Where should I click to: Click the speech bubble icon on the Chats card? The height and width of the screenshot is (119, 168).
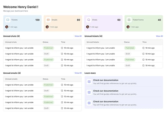click(x=89, y=20)
